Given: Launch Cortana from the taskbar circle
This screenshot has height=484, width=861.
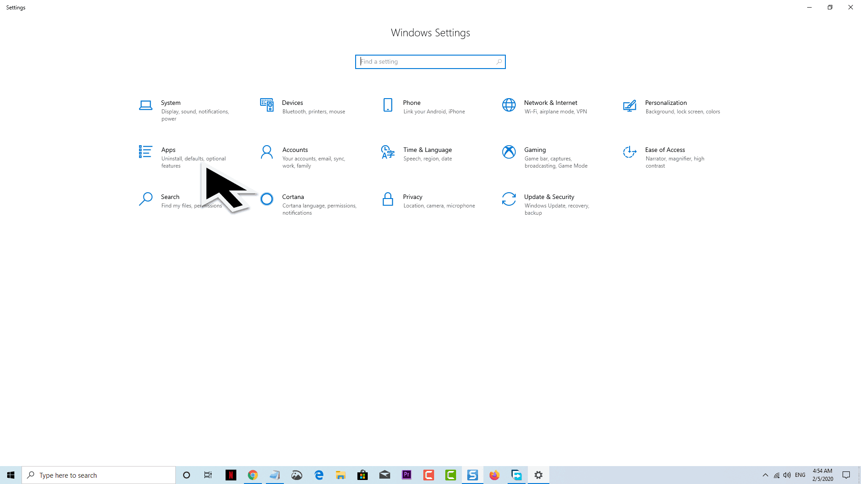Looking at the screenshot, I should (187, 475).
